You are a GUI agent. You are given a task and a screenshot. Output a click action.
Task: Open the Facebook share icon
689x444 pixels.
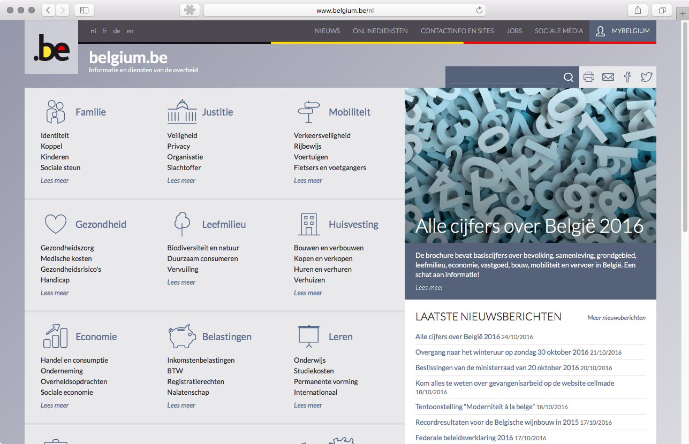coord(627,77)
